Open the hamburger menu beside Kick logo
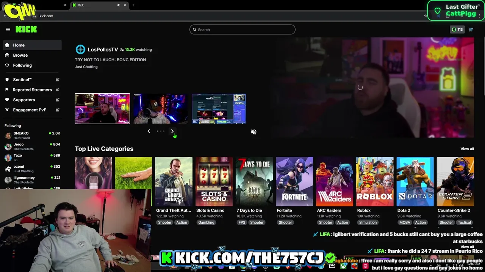The image size is (485, 272). point(8,29)
